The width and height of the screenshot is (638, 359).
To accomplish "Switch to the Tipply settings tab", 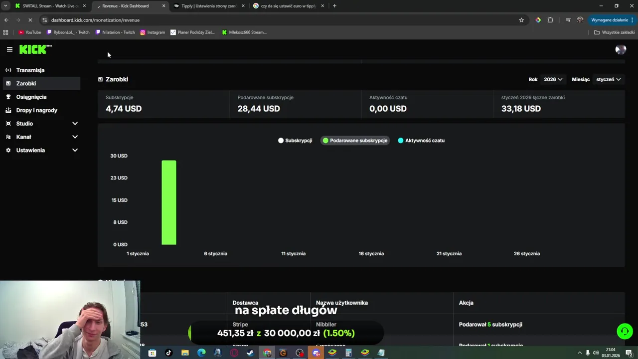I will coord(209,6).
